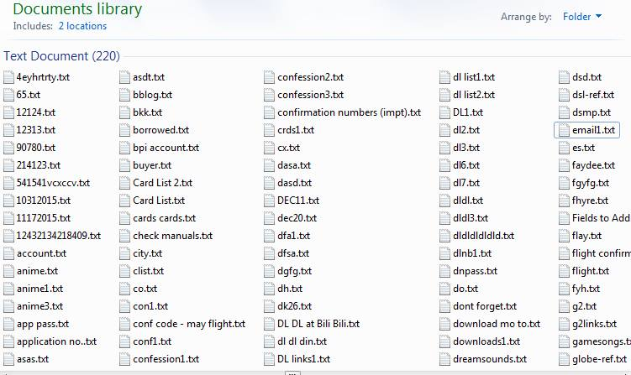Click the flight.txt document icon
The height and width of the screenshot is (375, 631).
click(565, 271)
